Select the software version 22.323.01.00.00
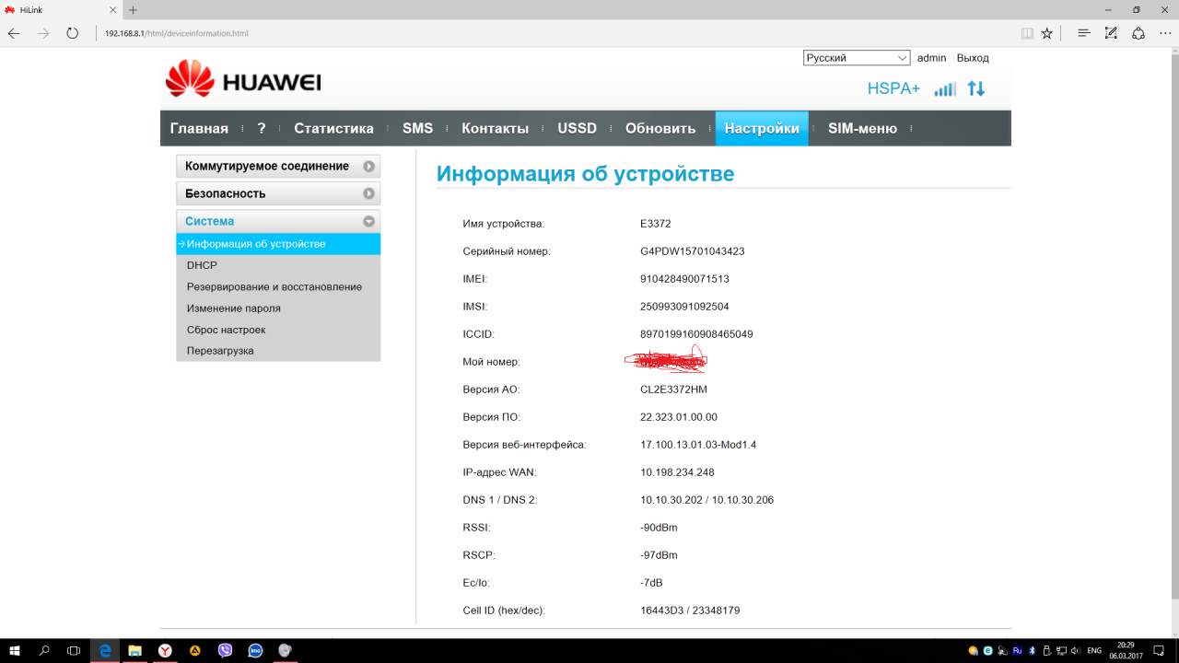 [x=679, y=417]
